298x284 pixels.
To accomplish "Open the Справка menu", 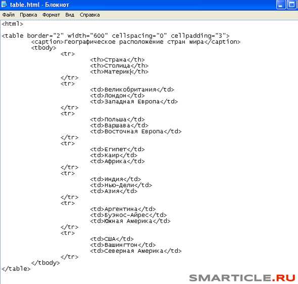I will (90, 15).
